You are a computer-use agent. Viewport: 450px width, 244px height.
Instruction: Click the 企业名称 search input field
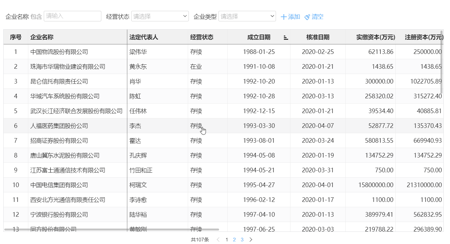[x=72, y=16]
